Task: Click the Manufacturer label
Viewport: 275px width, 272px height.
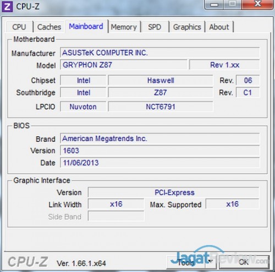Action: point(34,53)
